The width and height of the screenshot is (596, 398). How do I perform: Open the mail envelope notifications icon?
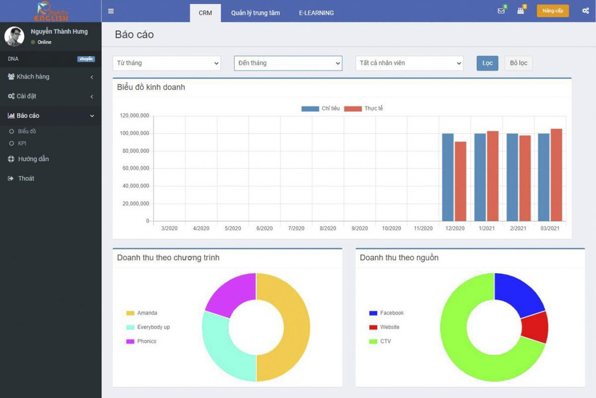[x=501, y=11]
